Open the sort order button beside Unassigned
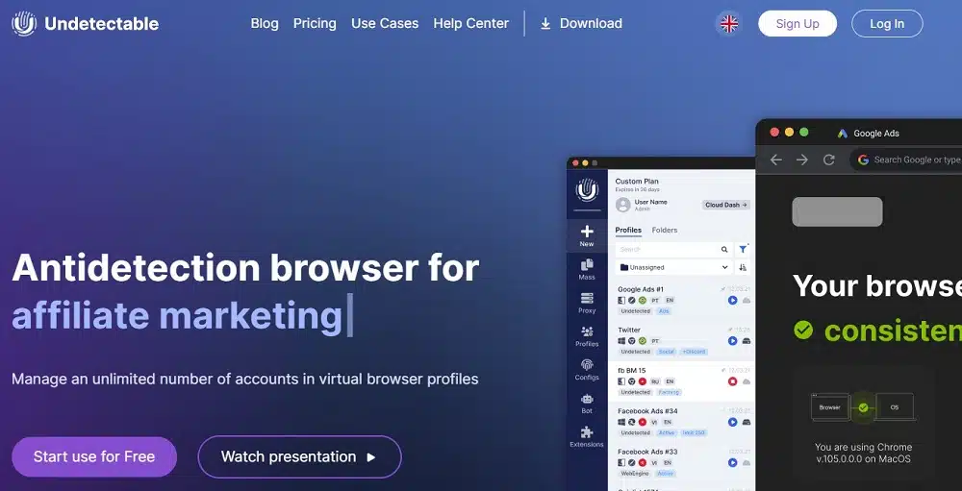Viewport: 962px width, 491px height. [x=743, y=268]
